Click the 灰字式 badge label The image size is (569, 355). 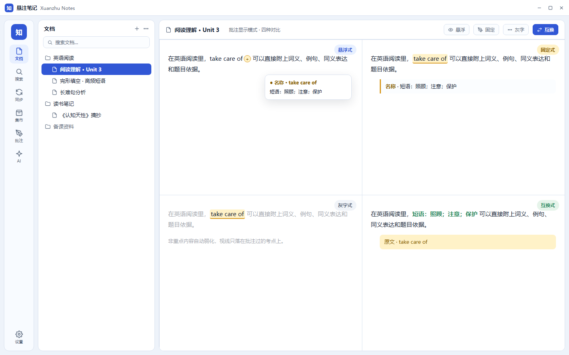[x=345, y=205]
